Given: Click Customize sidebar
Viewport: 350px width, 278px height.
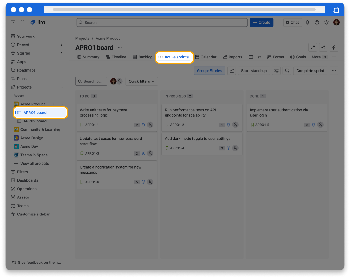Looking at the screenshot, I should tap(37, 214).
